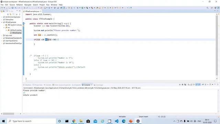Open the Window menu
Viewport: 220px width, 124px height.
click(x=54, y=5)
